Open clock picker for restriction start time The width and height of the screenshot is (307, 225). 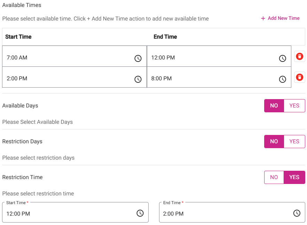coord(140,213)
